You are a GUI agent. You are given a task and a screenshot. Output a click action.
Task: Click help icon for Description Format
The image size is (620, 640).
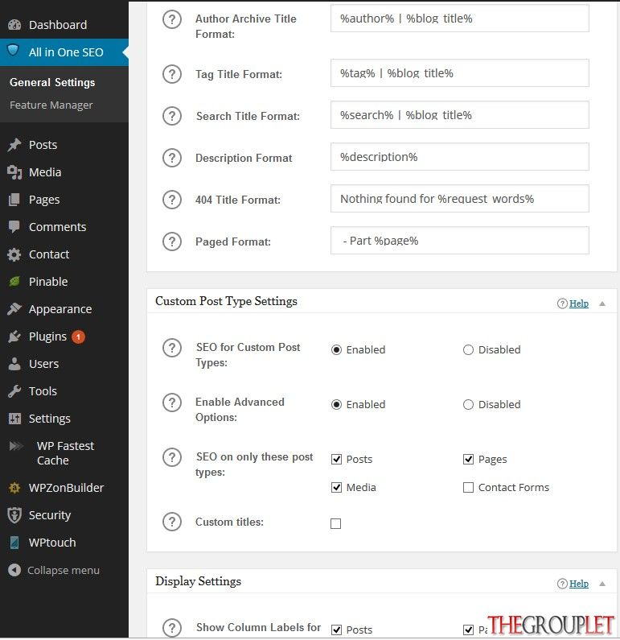172,158
